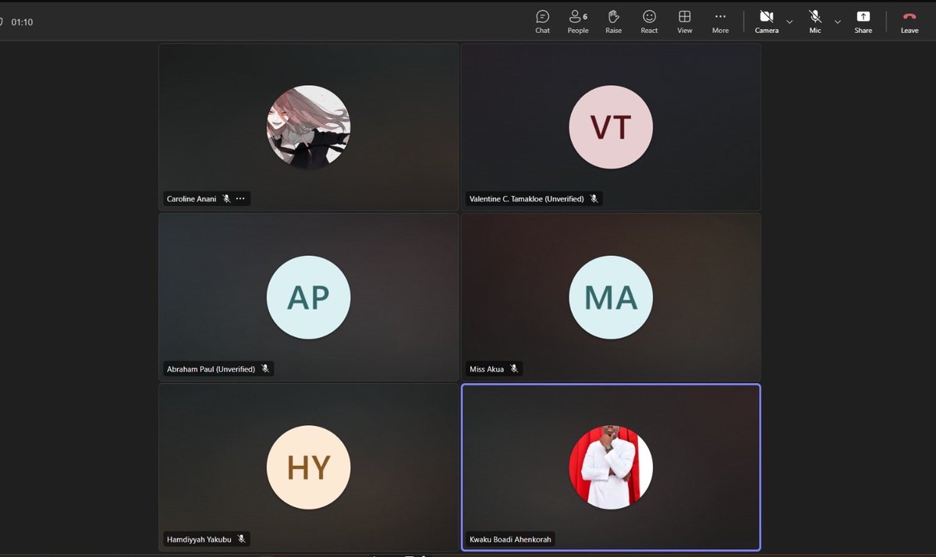The image size is (936, 557).
Task: Select the AP avatar circle
Action: pos(308,297)
